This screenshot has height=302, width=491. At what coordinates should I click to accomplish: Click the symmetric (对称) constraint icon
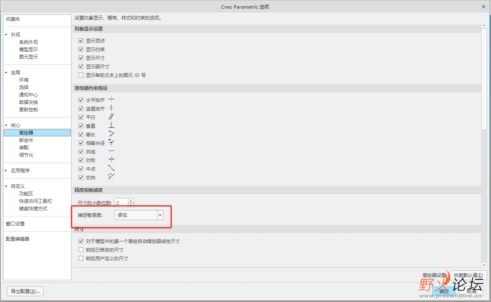[x=111, y=160]
